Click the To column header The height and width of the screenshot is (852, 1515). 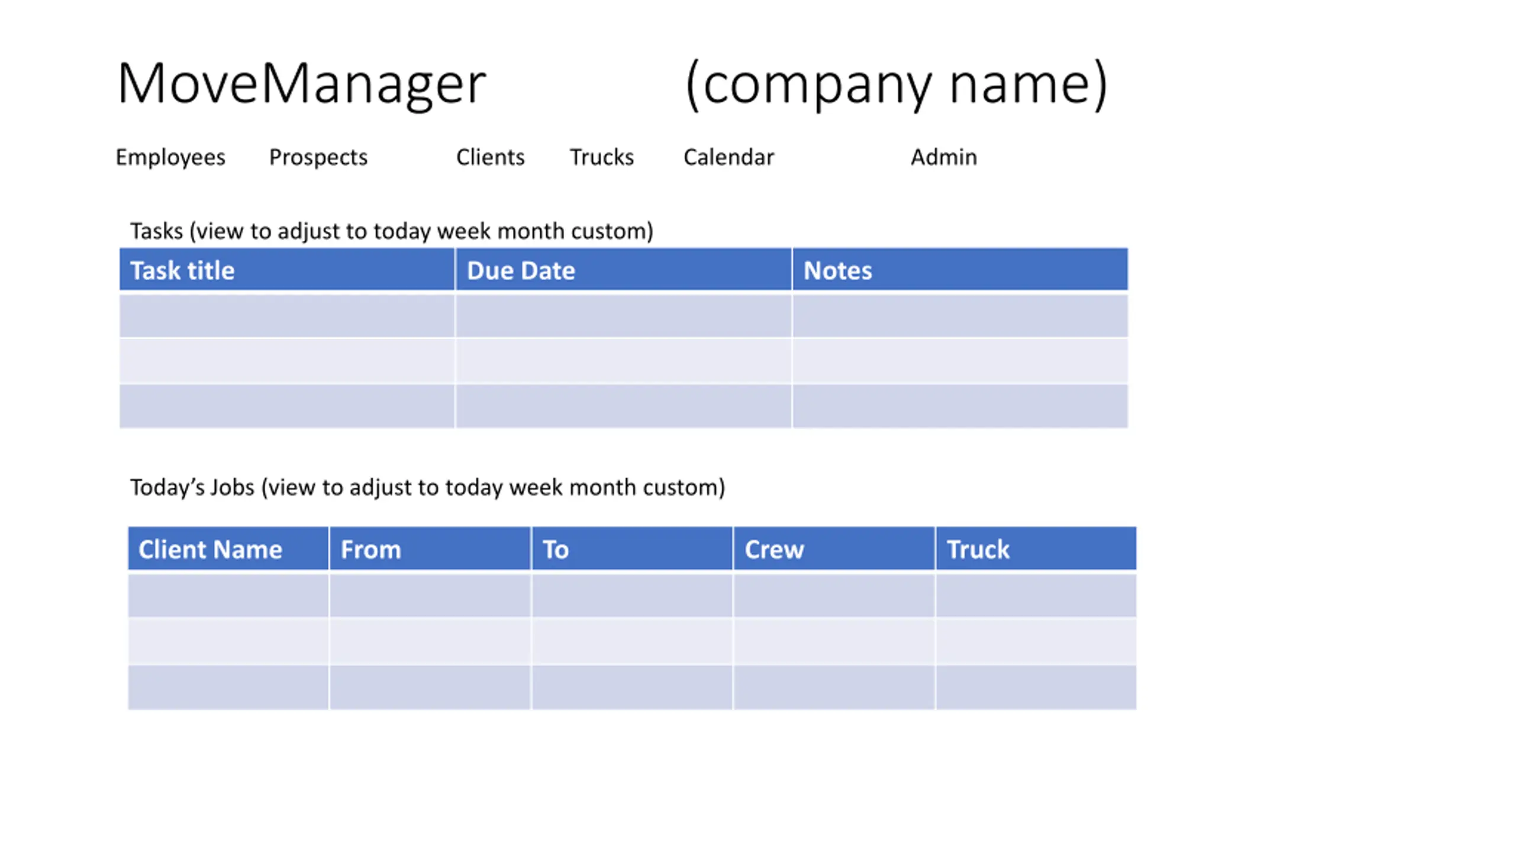click(x=632, y=549)
